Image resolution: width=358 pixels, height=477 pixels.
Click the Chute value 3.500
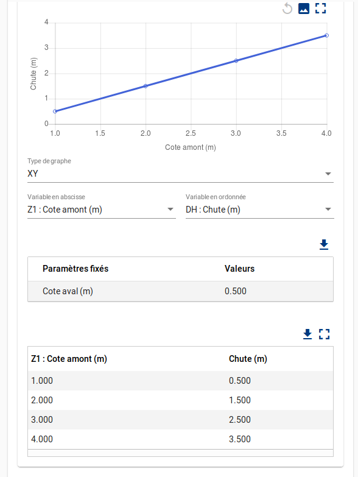pos(240,439)
